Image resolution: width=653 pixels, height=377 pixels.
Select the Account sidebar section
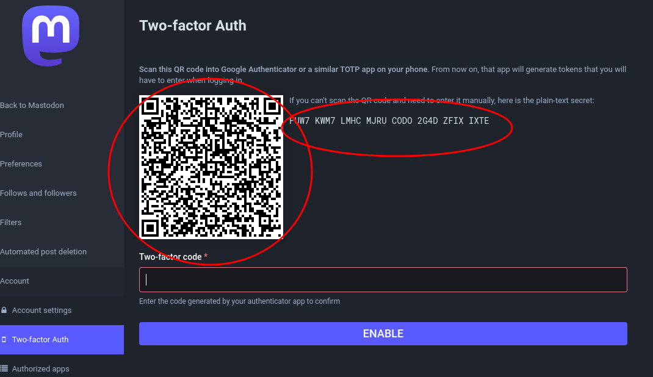click(15, 281)
